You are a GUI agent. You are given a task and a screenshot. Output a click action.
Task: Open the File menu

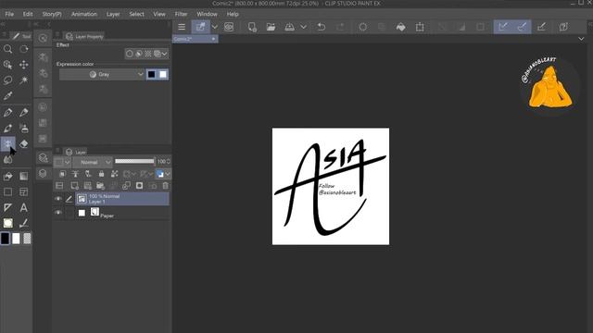click(9, 14)
